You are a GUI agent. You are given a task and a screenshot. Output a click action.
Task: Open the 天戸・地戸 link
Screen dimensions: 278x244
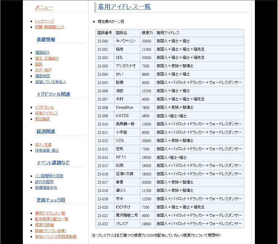click(43, 70)
